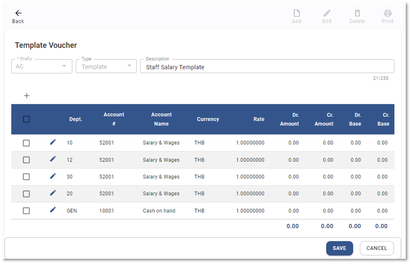Tick the checkbox for the Dept. 30 row

[x=26, y=177]
